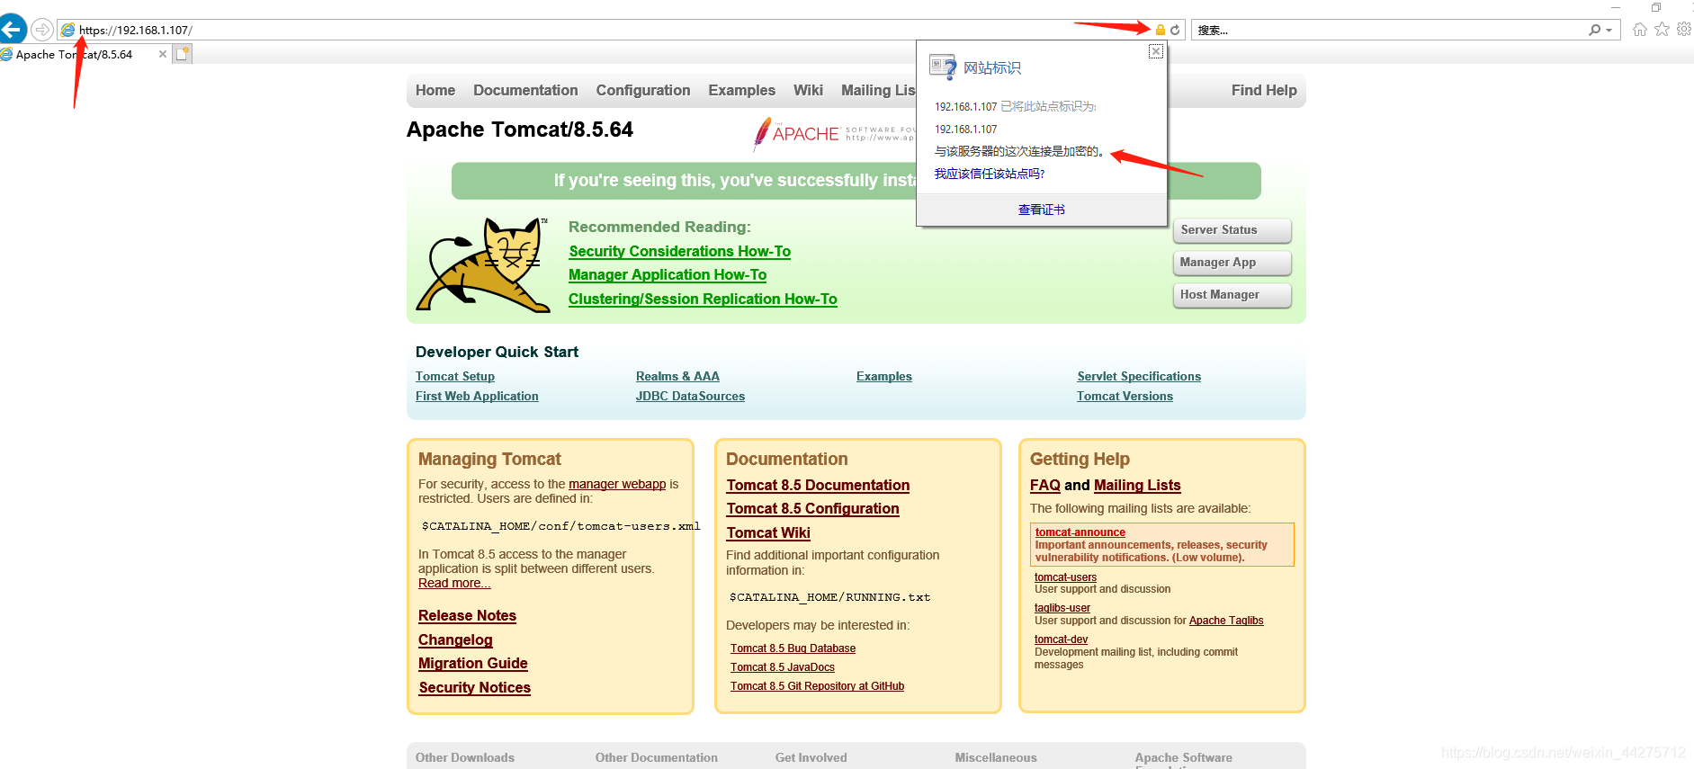
Task: Close the Apache Tomcat/8.5.64 tab
Action: pos(163,54)
